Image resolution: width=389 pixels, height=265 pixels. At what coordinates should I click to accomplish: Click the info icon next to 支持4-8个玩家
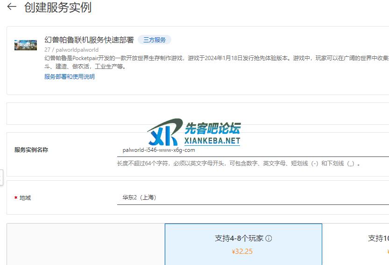[269, 238]
